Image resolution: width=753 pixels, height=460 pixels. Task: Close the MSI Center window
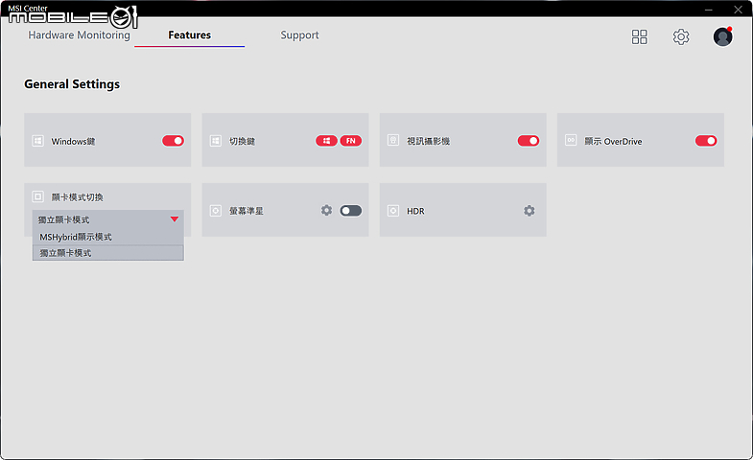coord(738,10)
